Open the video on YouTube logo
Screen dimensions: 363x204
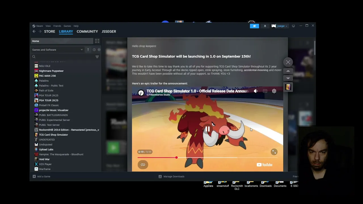[x=264, y=165]
